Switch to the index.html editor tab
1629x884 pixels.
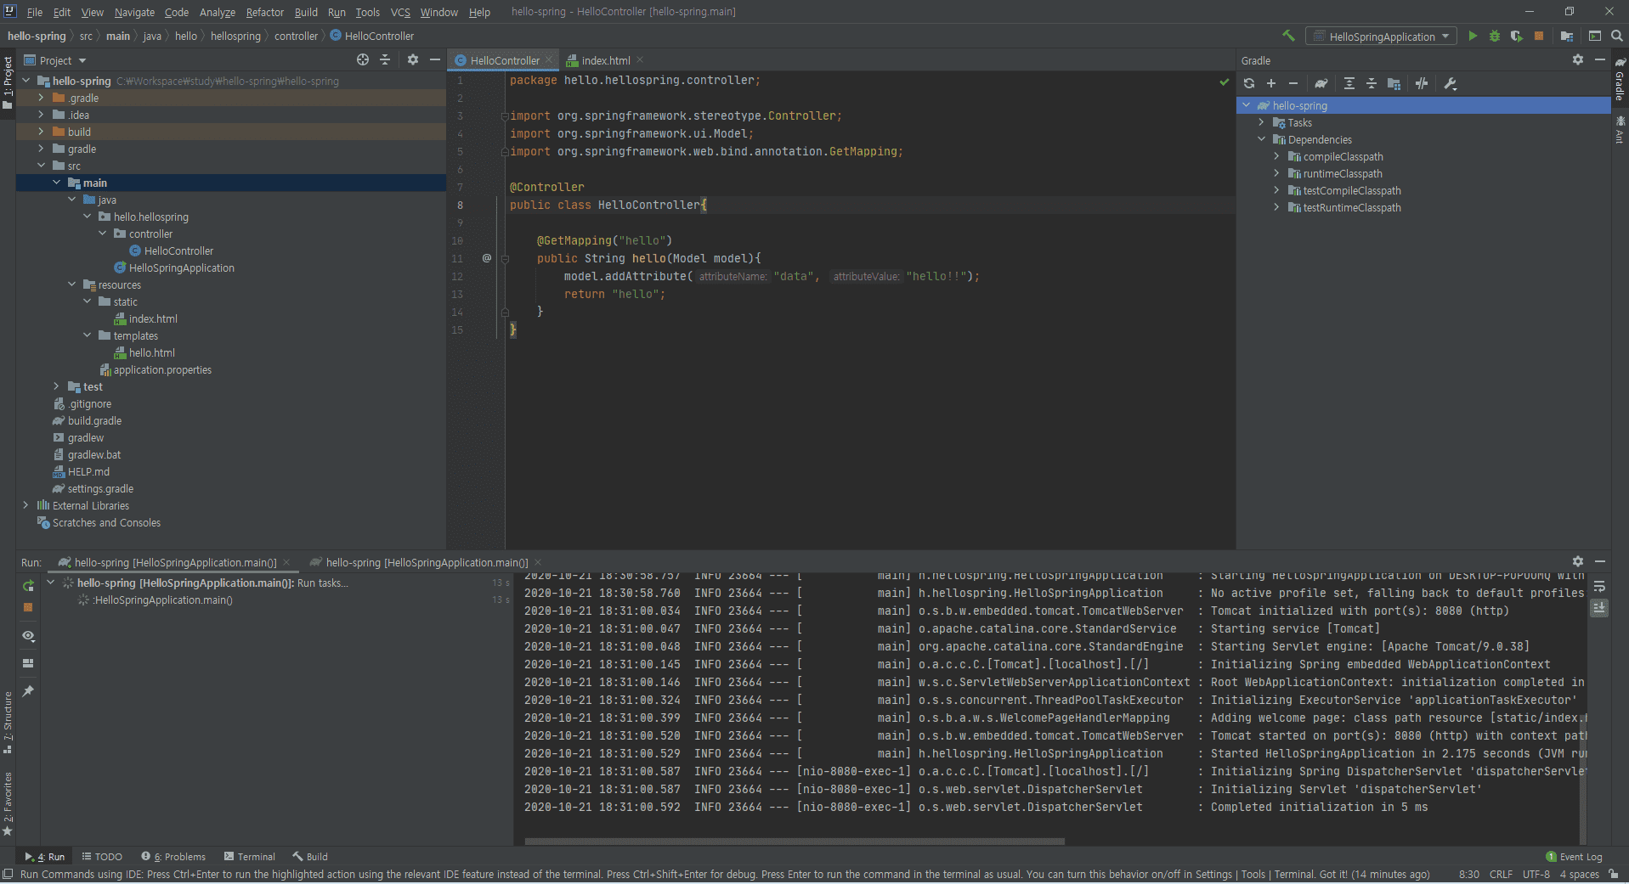pyautogui.click(x=605, y=60)
